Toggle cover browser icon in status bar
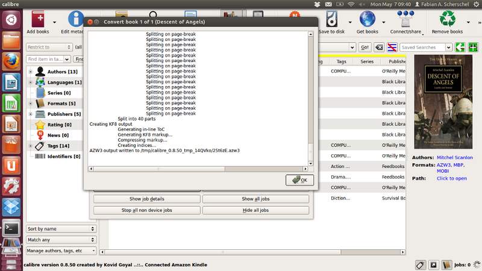 coord(433,265)
